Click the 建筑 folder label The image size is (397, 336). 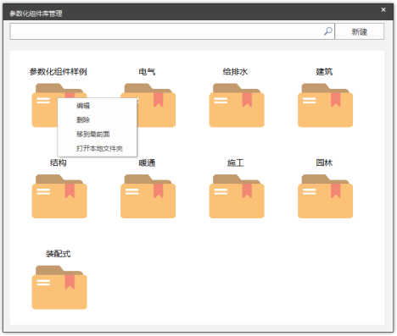pos(324,72)
